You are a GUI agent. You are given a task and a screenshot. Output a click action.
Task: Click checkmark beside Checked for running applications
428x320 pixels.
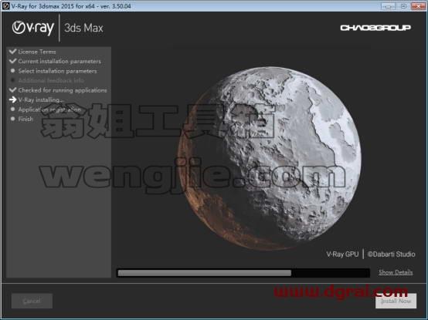[x=12, y=90]
